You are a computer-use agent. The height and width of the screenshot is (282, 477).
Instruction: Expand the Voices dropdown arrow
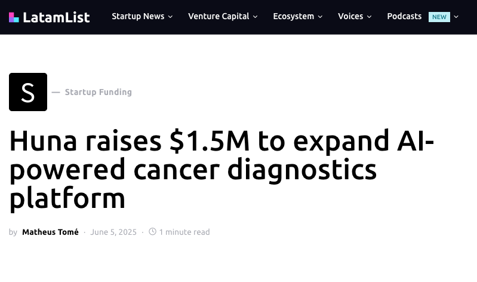point(369,17)
